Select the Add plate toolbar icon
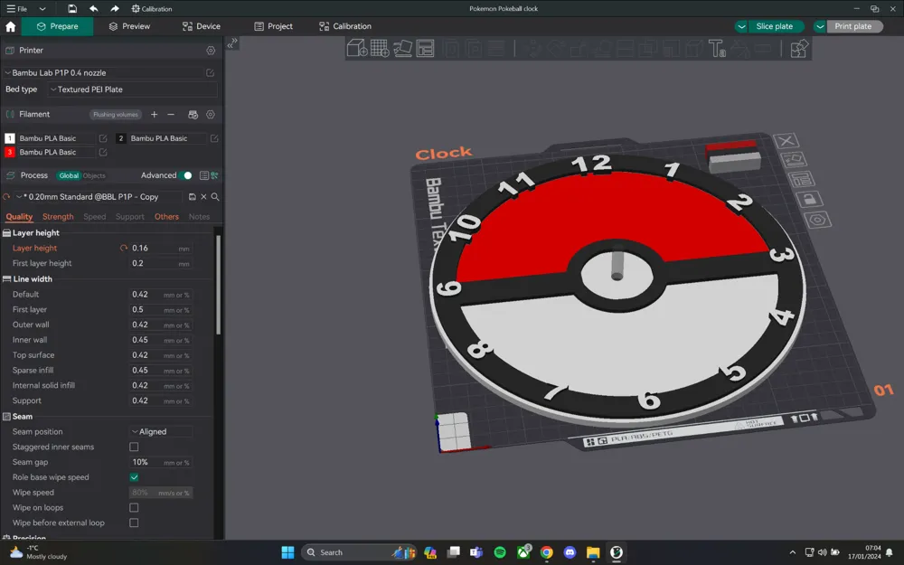The width and height of the screenshot is (904, 565). [x=379, y=48]
